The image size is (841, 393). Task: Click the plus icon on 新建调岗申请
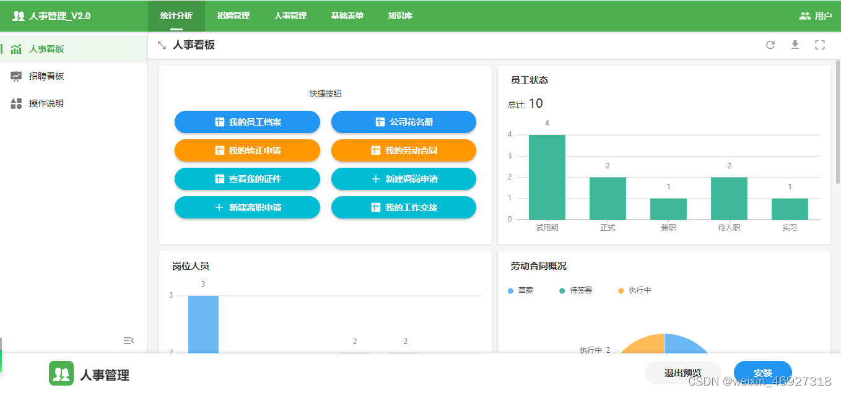point(376,179)
